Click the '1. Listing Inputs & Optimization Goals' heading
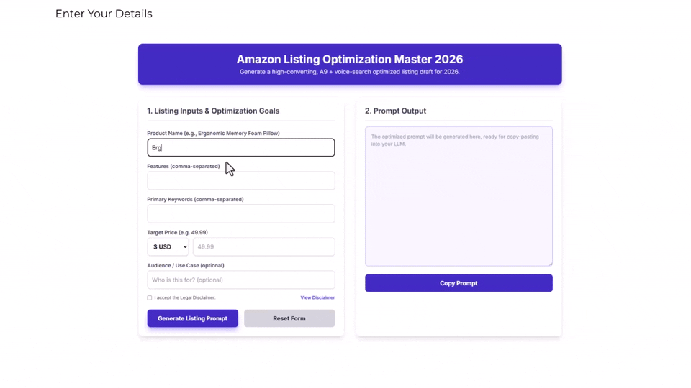Screen dimensions: 691x388 coord(213,111)
